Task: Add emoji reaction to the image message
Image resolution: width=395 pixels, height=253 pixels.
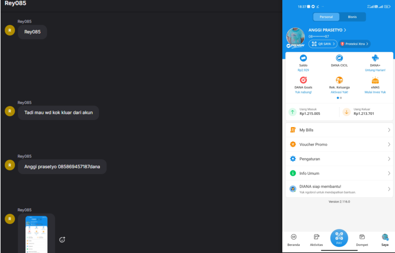Action: click(62, 239)
